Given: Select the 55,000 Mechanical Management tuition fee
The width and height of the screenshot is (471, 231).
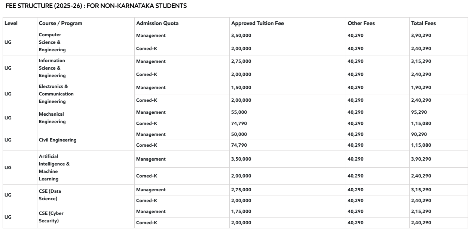Looking at the screenshot, I should (x=239, y=112).
